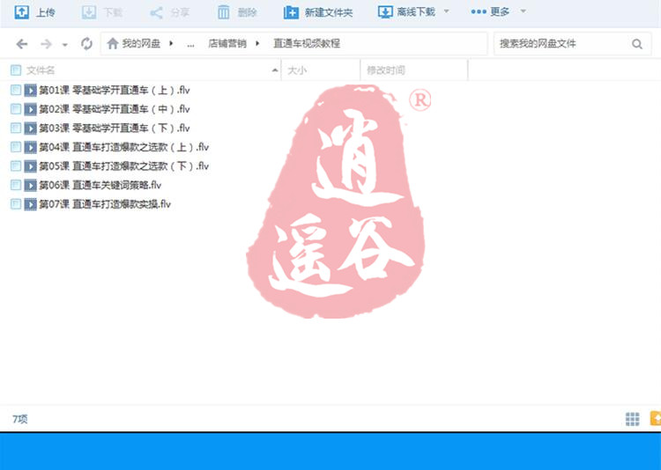661x470 pixels.
Task: Sort by 大小 column header
Action: (x=297, y=70)
